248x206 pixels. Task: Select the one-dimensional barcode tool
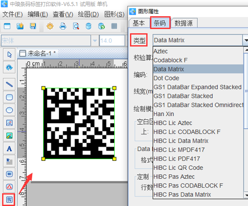9,174
